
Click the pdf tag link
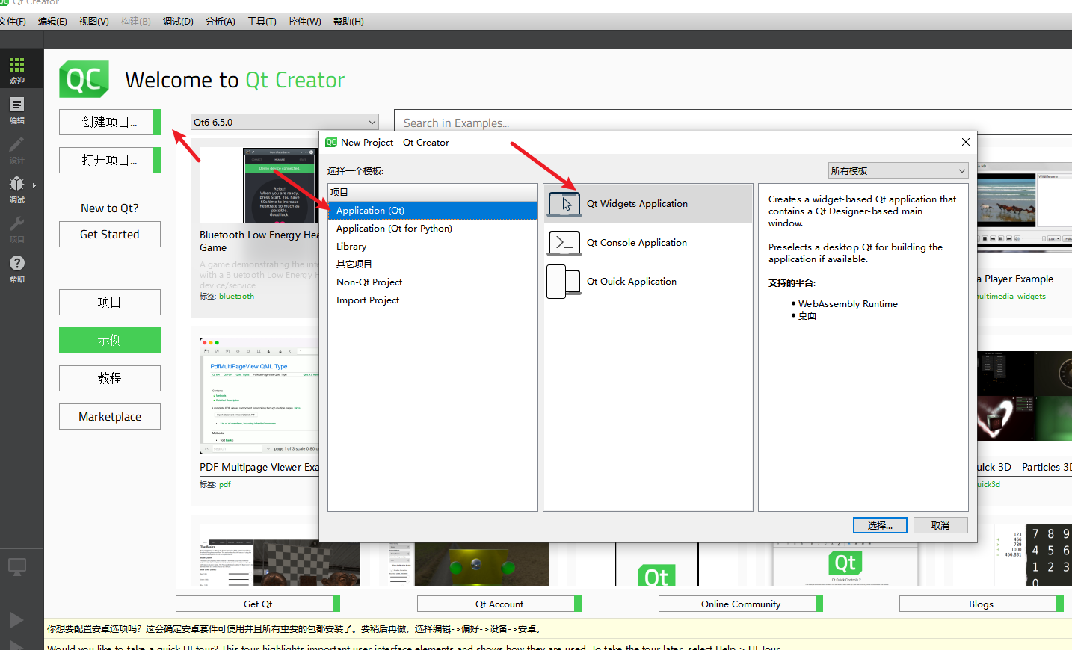tap(224, 485)
